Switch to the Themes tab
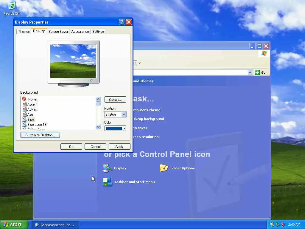 point(24,32)
